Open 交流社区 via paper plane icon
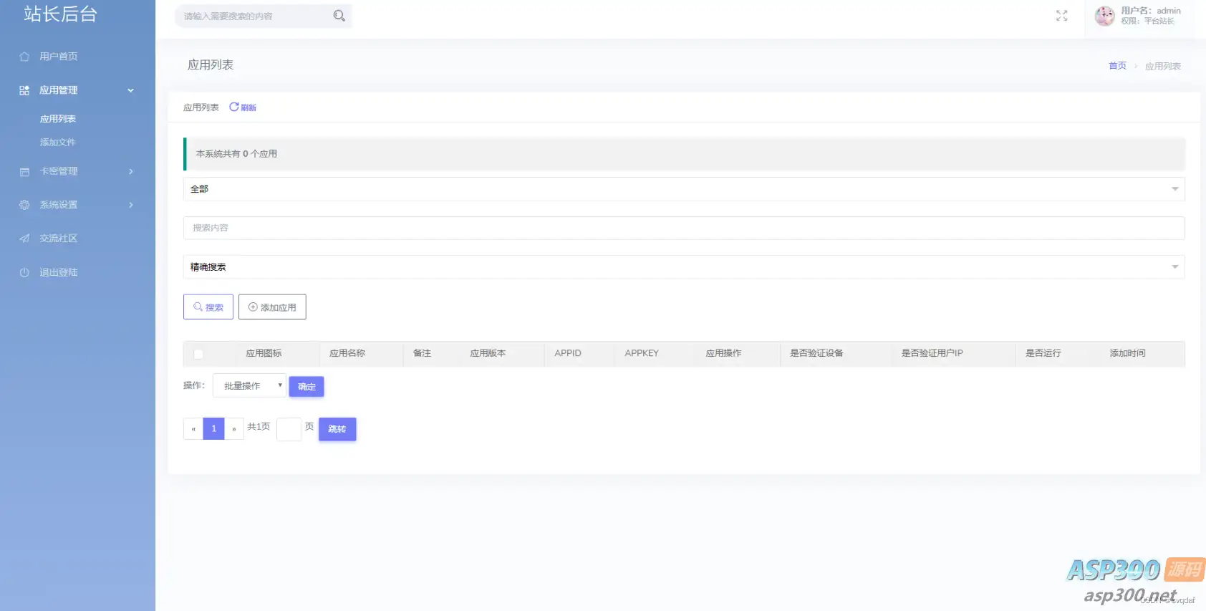This screenshot has height=611, width=1206. (24, 239)
